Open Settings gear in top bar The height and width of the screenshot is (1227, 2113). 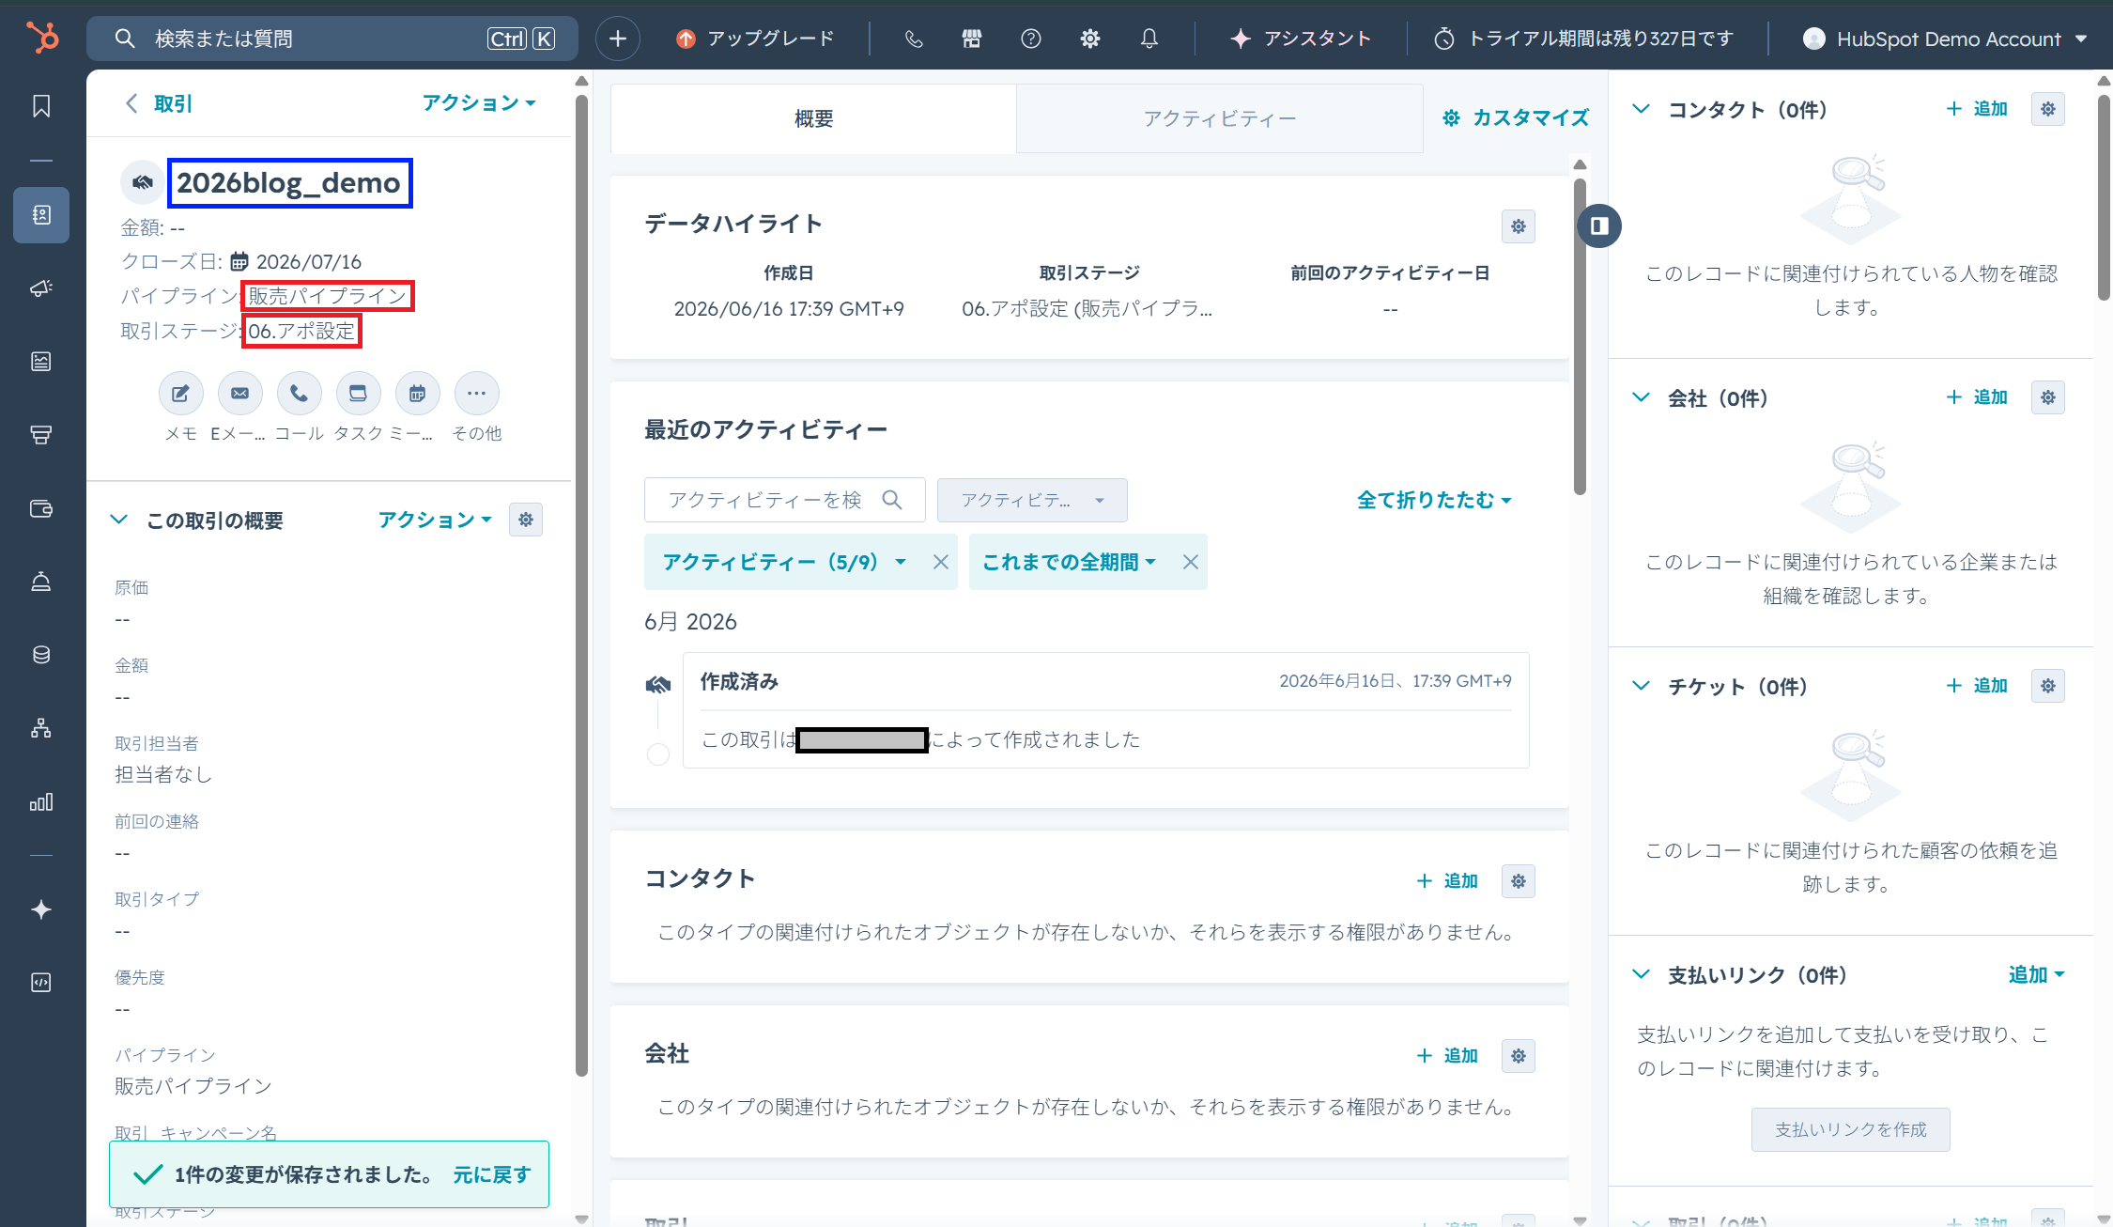coord(1090,39)
